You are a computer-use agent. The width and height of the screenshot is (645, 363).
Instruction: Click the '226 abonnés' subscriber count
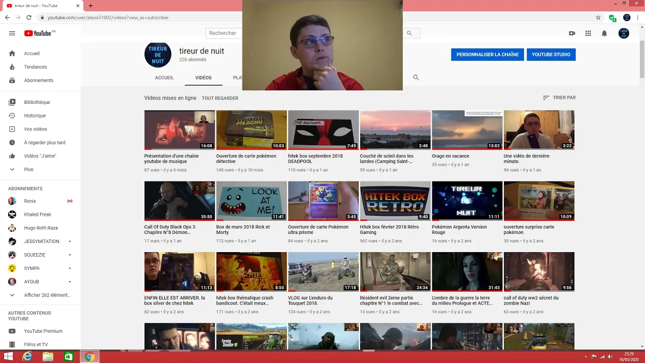(x=192, y=59)
